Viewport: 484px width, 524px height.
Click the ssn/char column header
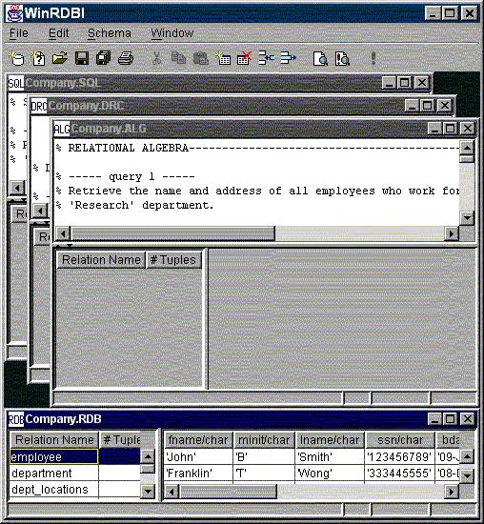(400, 440)
